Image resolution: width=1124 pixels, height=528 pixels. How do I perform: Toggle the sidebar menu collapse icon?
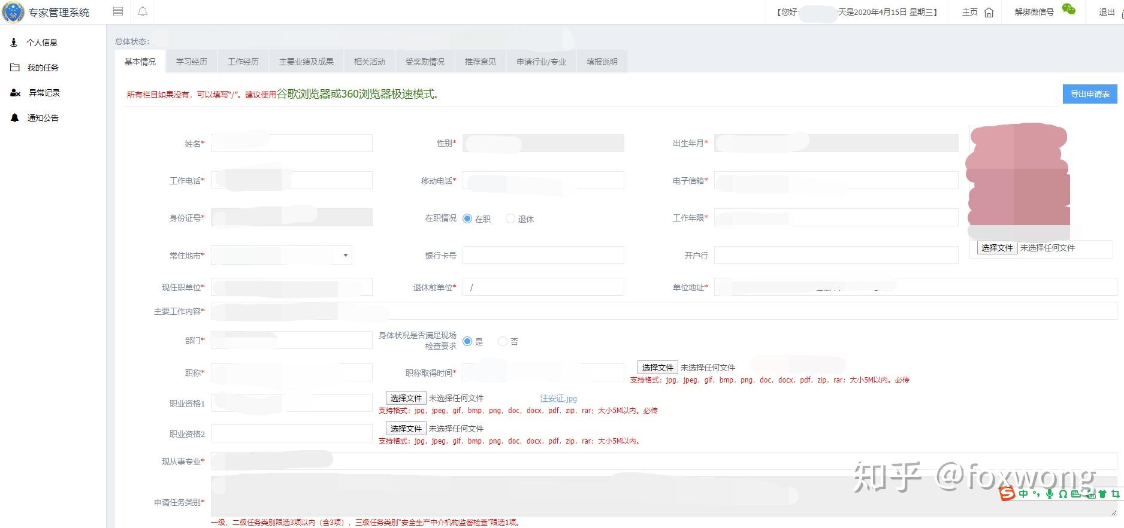coord(118,11)
